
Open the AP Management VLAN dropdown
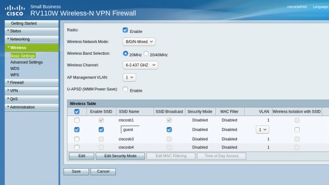129,78
